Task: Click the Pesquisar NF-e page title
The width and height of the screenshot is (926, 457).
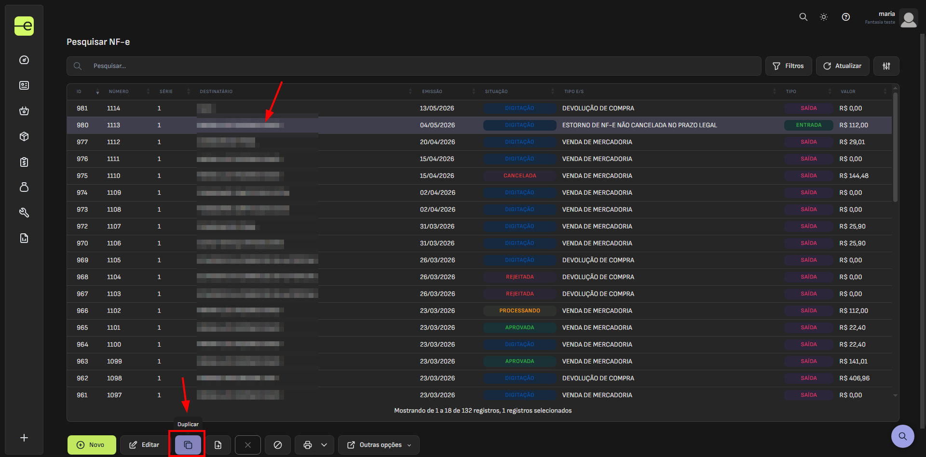Action: coord(98,42)
